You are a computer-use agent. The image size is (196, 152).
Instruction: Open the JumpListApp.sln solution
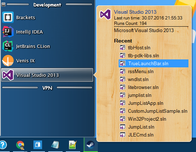click(154, 103)
